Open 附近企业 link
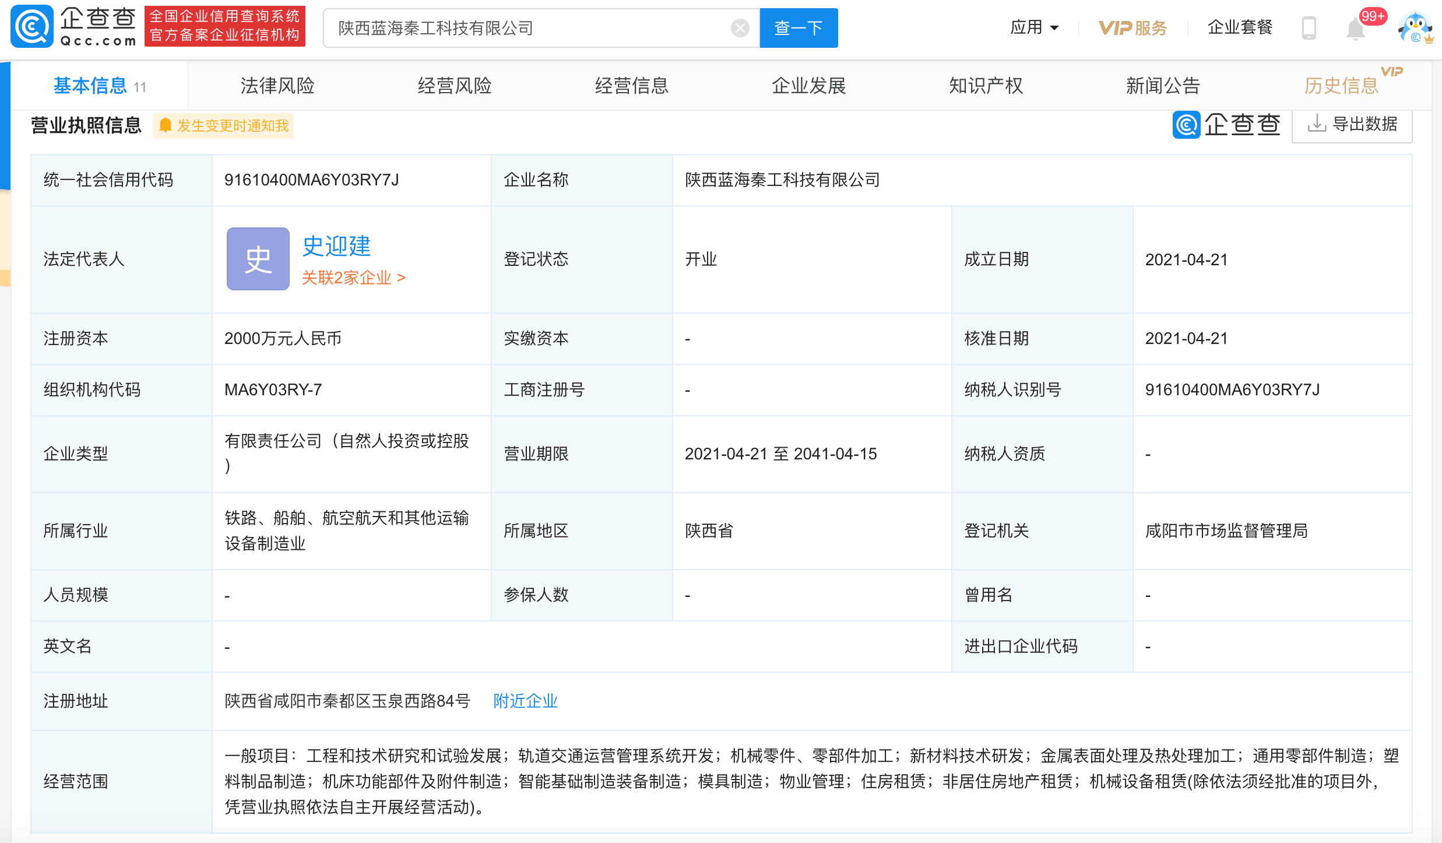The image size is (1442, 843). (525, 701)
